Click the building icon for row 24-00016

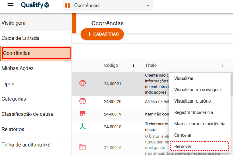82,147
